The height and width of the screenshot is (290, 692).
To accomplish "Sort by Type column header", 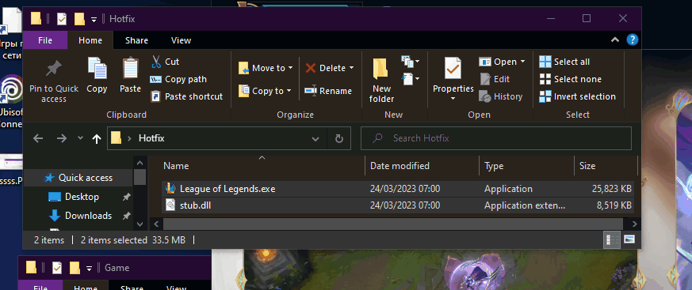I will pos(526,166).
